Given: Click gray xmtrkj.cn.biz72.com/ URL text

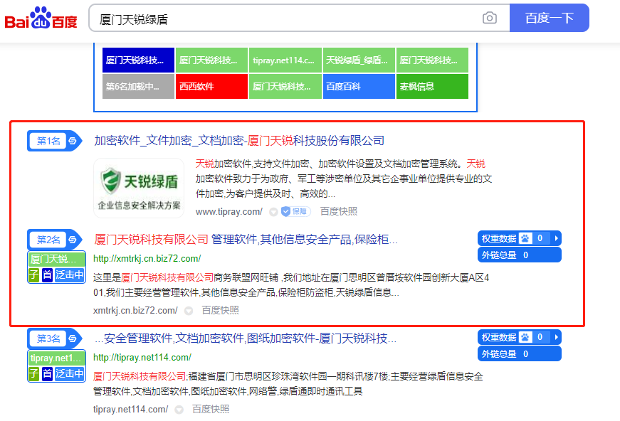Looking at the screenshot, I should coord(135,311).
